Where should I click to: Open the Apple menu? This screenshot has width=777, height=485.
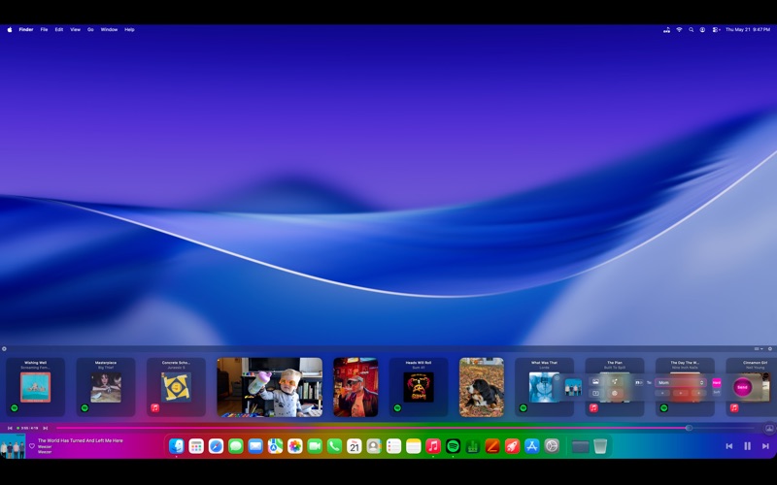(x=10, y=30)
